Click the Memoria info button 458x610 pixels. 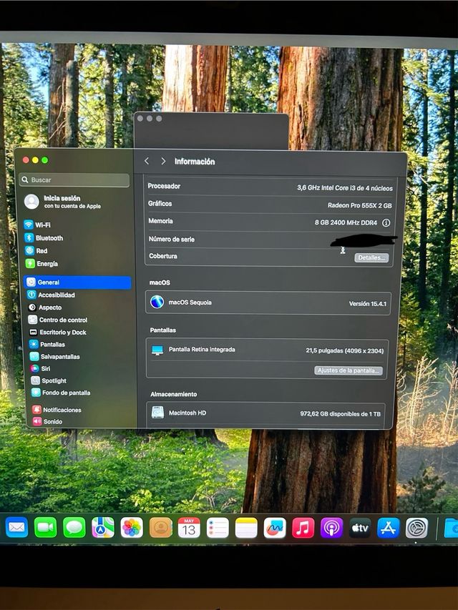386,222
